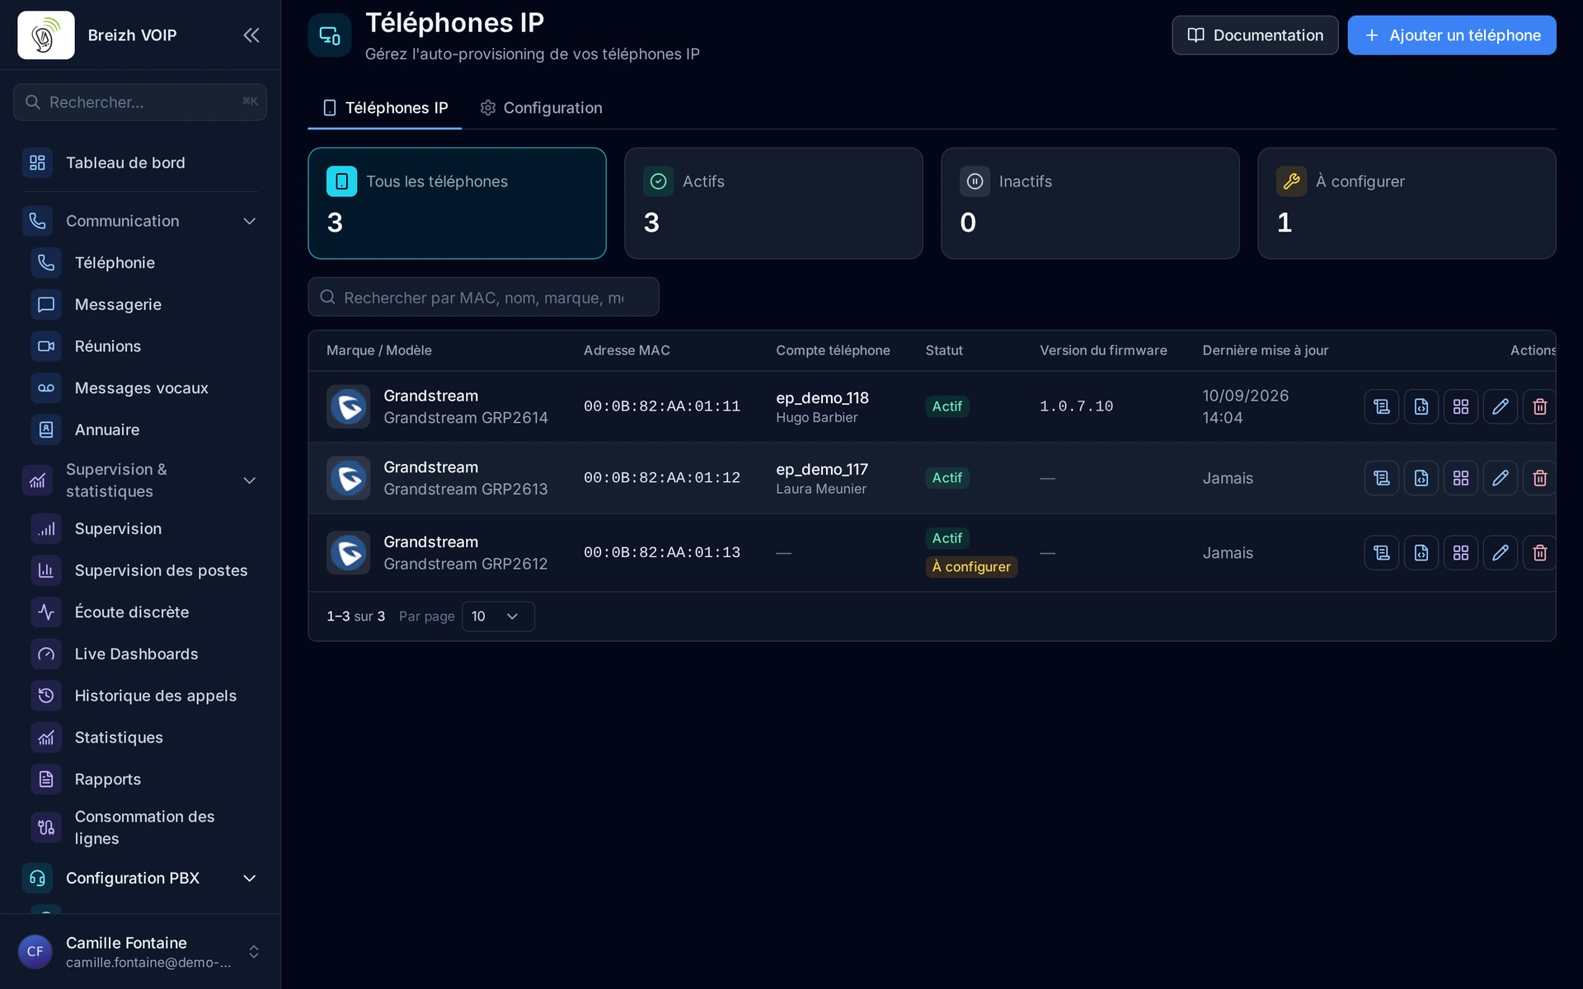The image size is (1583, 989).
Task: Open the keys grid icon for the GRP2612 row
Action: 1461,552
